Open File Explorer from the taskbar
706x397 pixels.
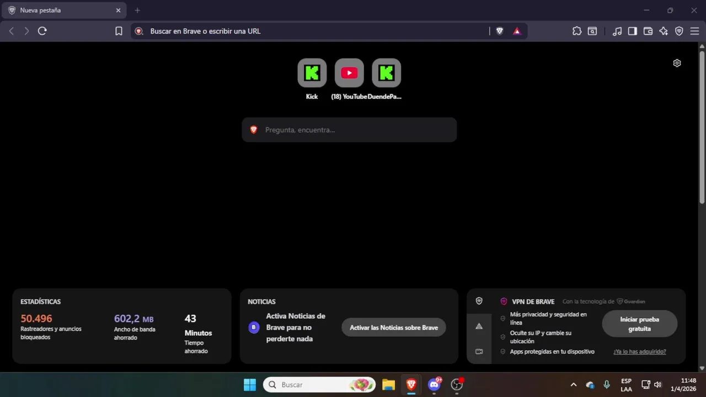[389, 384]
